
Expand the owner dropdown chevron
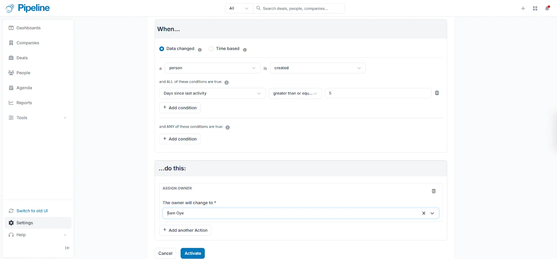pyautogui.click(x=432, y=213)
